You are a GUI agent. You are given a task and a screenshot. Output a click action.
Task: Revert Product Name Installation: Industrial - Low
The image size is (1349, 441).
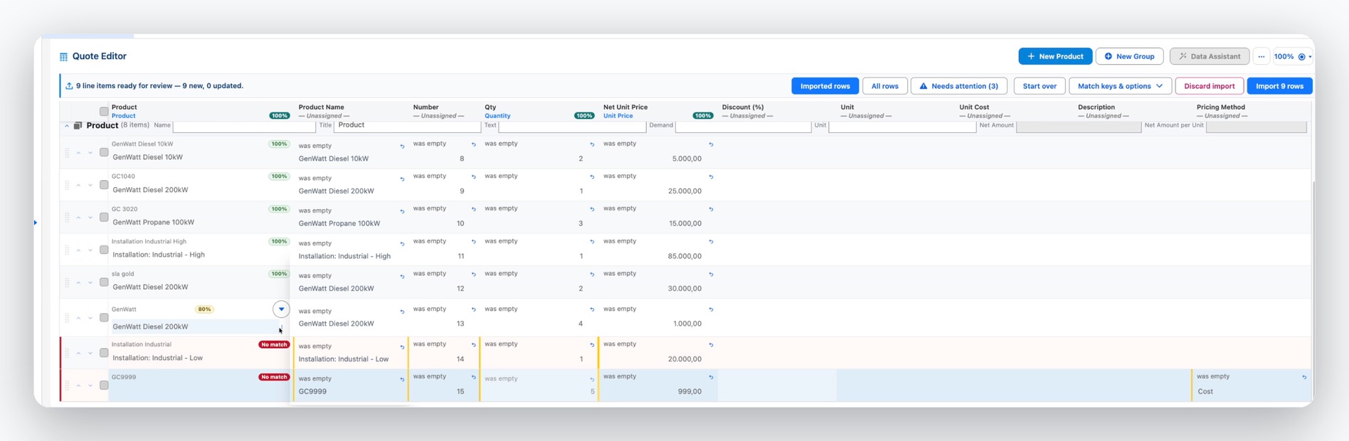pyautogui.click(x=402, y=347)
